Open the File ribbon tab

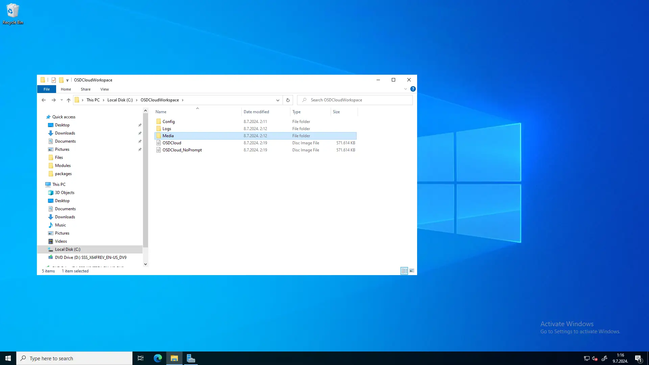click(x=47, y=89)
